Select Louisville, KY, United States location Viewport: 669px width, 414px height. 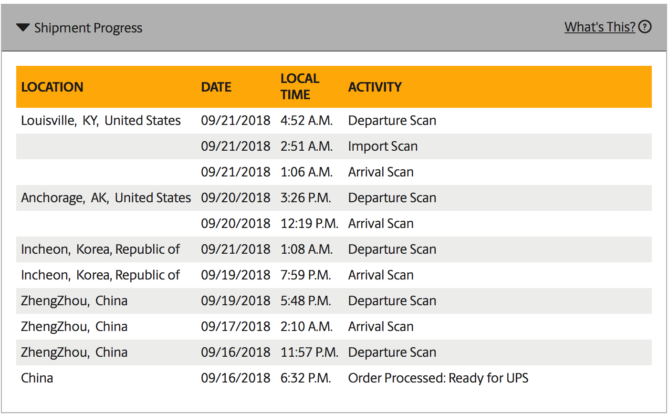coord(101,121)
